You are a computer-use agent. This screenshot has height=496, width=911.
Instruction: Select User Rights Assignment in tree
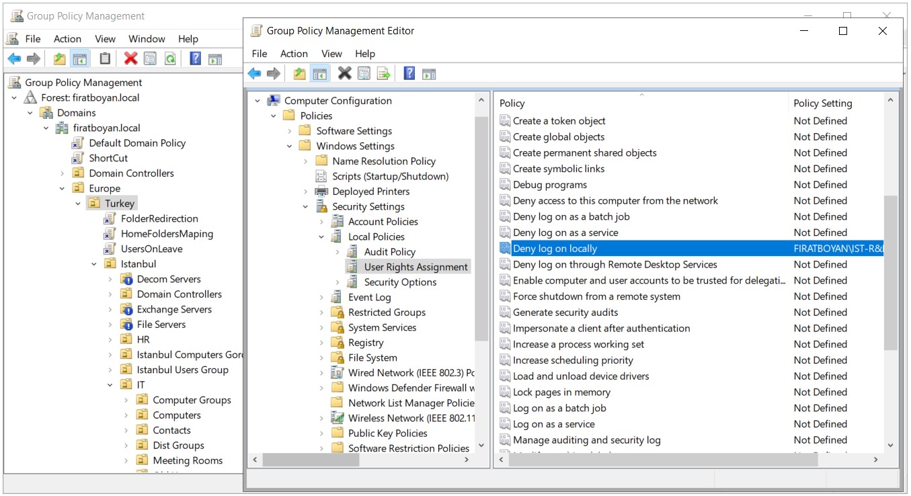(x=415, y=267)
